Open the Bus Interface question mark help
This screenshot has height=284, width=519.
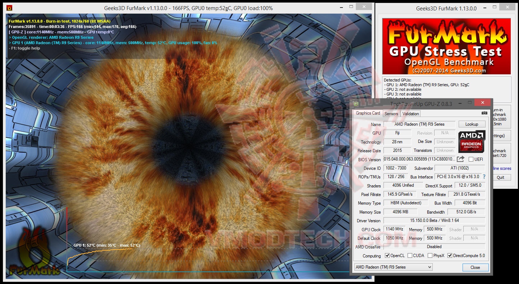click(484, 177)
